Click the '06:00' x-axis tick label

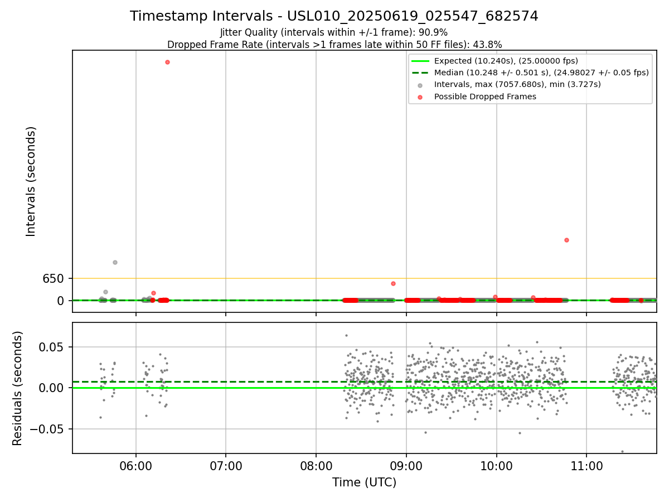point(136,465)
